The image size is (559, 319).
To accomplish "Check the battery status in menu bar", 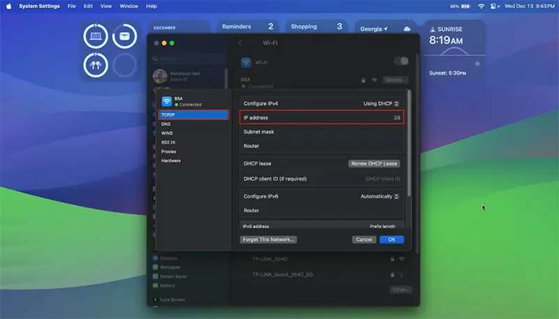I will 460,6.
